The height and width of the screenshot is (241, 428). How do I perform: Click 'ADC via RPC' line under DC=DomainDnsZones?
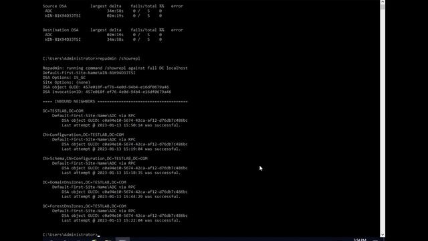point(94,187)
